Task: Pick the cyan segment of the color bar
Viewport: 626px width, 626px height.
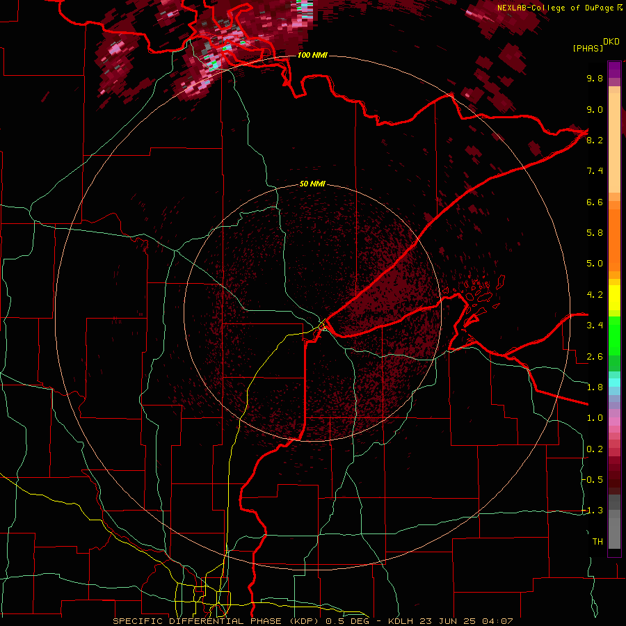Action: [x=614, y=382]
